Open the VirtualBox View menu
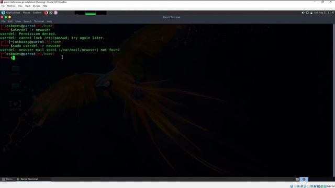The width and height of the screenshot is (335, 188). 20,6
